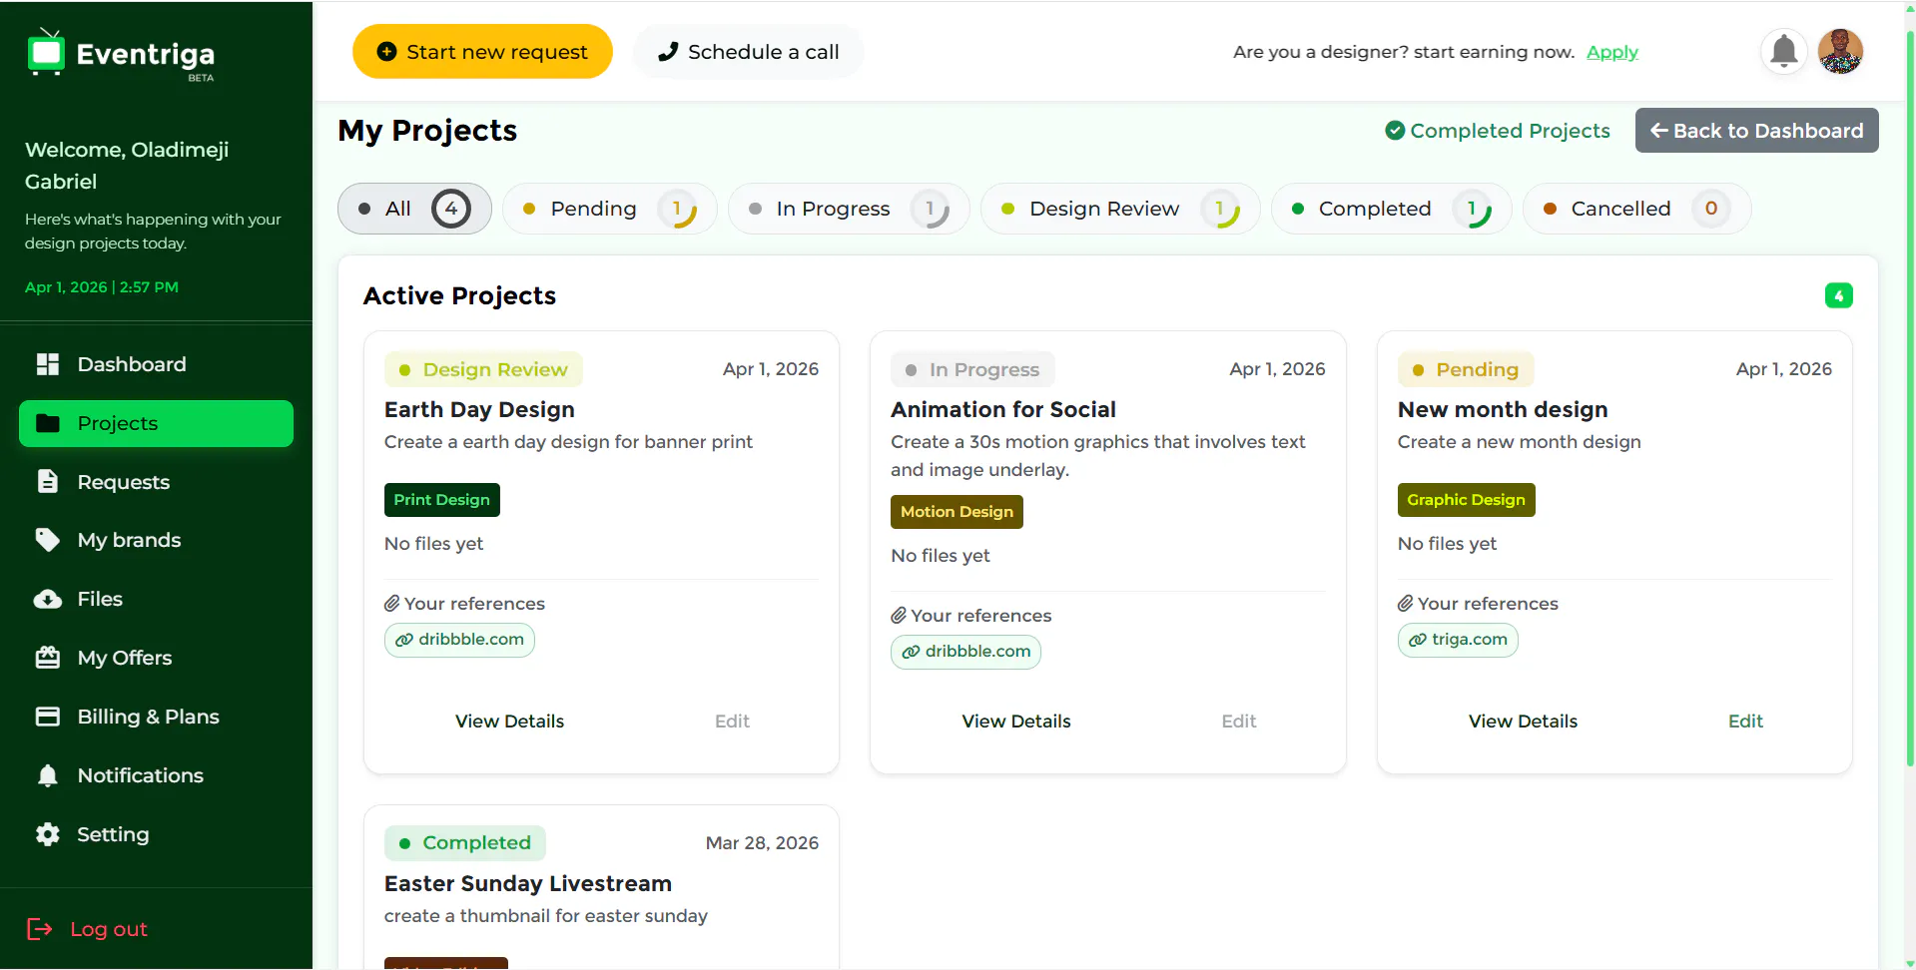
Task: Click Start new request button
Action: [482, 52]
